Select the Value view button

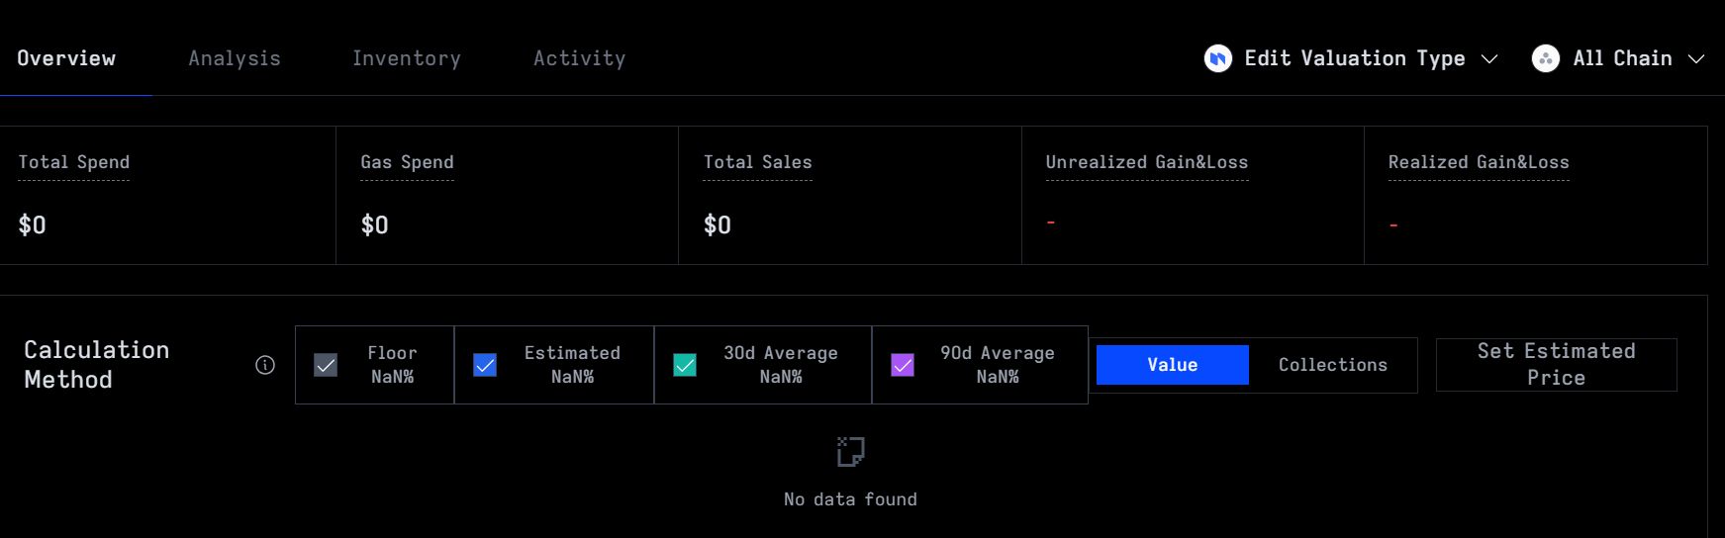[1172, 365]
